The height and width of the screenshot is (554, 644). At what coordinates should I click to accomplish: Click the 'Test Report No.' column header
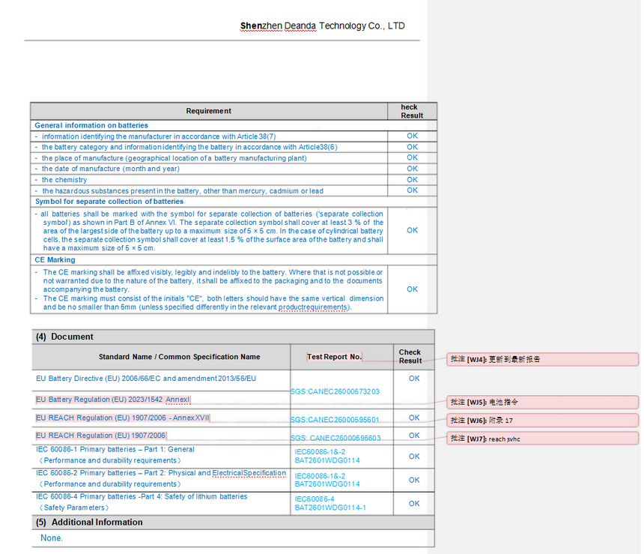tap(334, 357)
